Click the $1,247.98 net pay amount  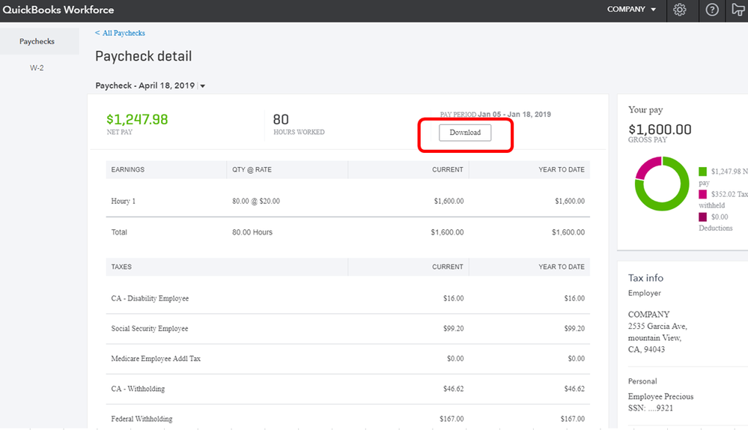point(137,119)
